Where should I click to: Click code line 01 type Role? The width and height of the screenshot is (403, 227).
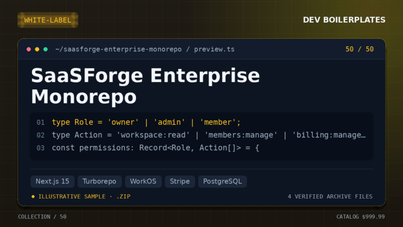point(146,122)
